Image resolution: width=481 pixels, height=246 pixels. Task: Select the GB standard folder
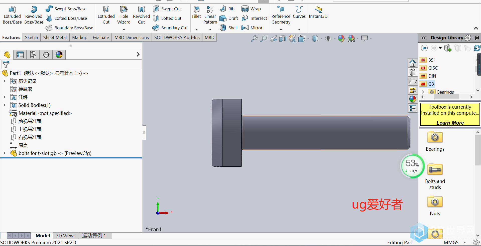[427, 84]
